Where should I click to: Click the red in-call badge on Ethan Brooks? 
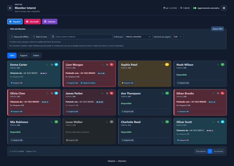[x=223, y=93]
